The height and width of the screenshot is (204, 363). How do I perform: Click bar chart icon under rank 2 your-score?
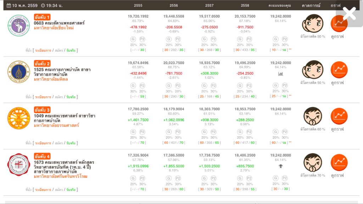pos(280,74)
